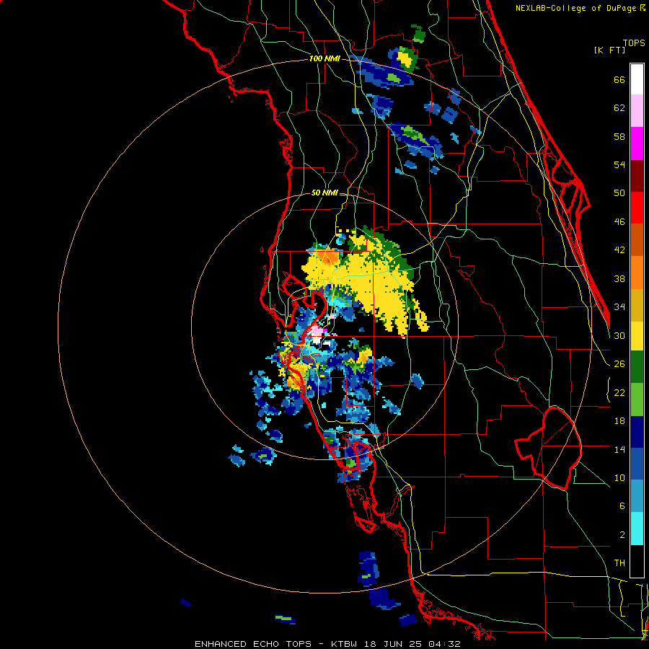Click the TOPS legend title

pyautogui.click(x=634, y=43)
